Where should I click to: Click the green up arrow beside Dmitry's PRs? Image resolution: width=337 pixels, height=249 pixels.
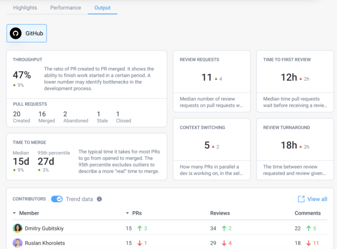click(x=139, y=228)
